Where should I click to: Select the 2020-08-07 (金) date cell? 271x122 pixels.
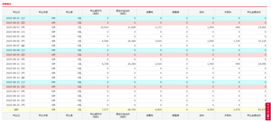click(x=16, y=46)
